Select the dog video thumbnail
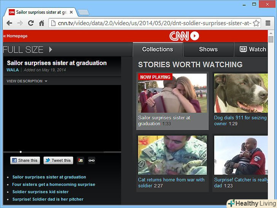This screenshot has width=277, height=208. click(241, 93)
